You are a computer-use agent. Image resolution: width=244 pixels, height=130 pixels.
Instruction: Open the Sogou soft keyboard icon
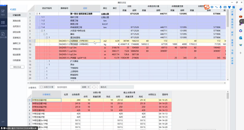point(225,7)
